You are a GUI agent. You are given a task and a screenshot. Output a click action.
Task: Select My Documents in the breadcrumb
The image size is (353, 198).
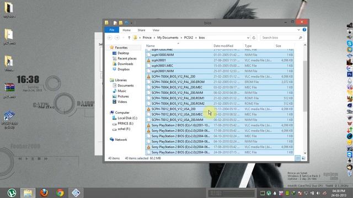tap(168, 38)
